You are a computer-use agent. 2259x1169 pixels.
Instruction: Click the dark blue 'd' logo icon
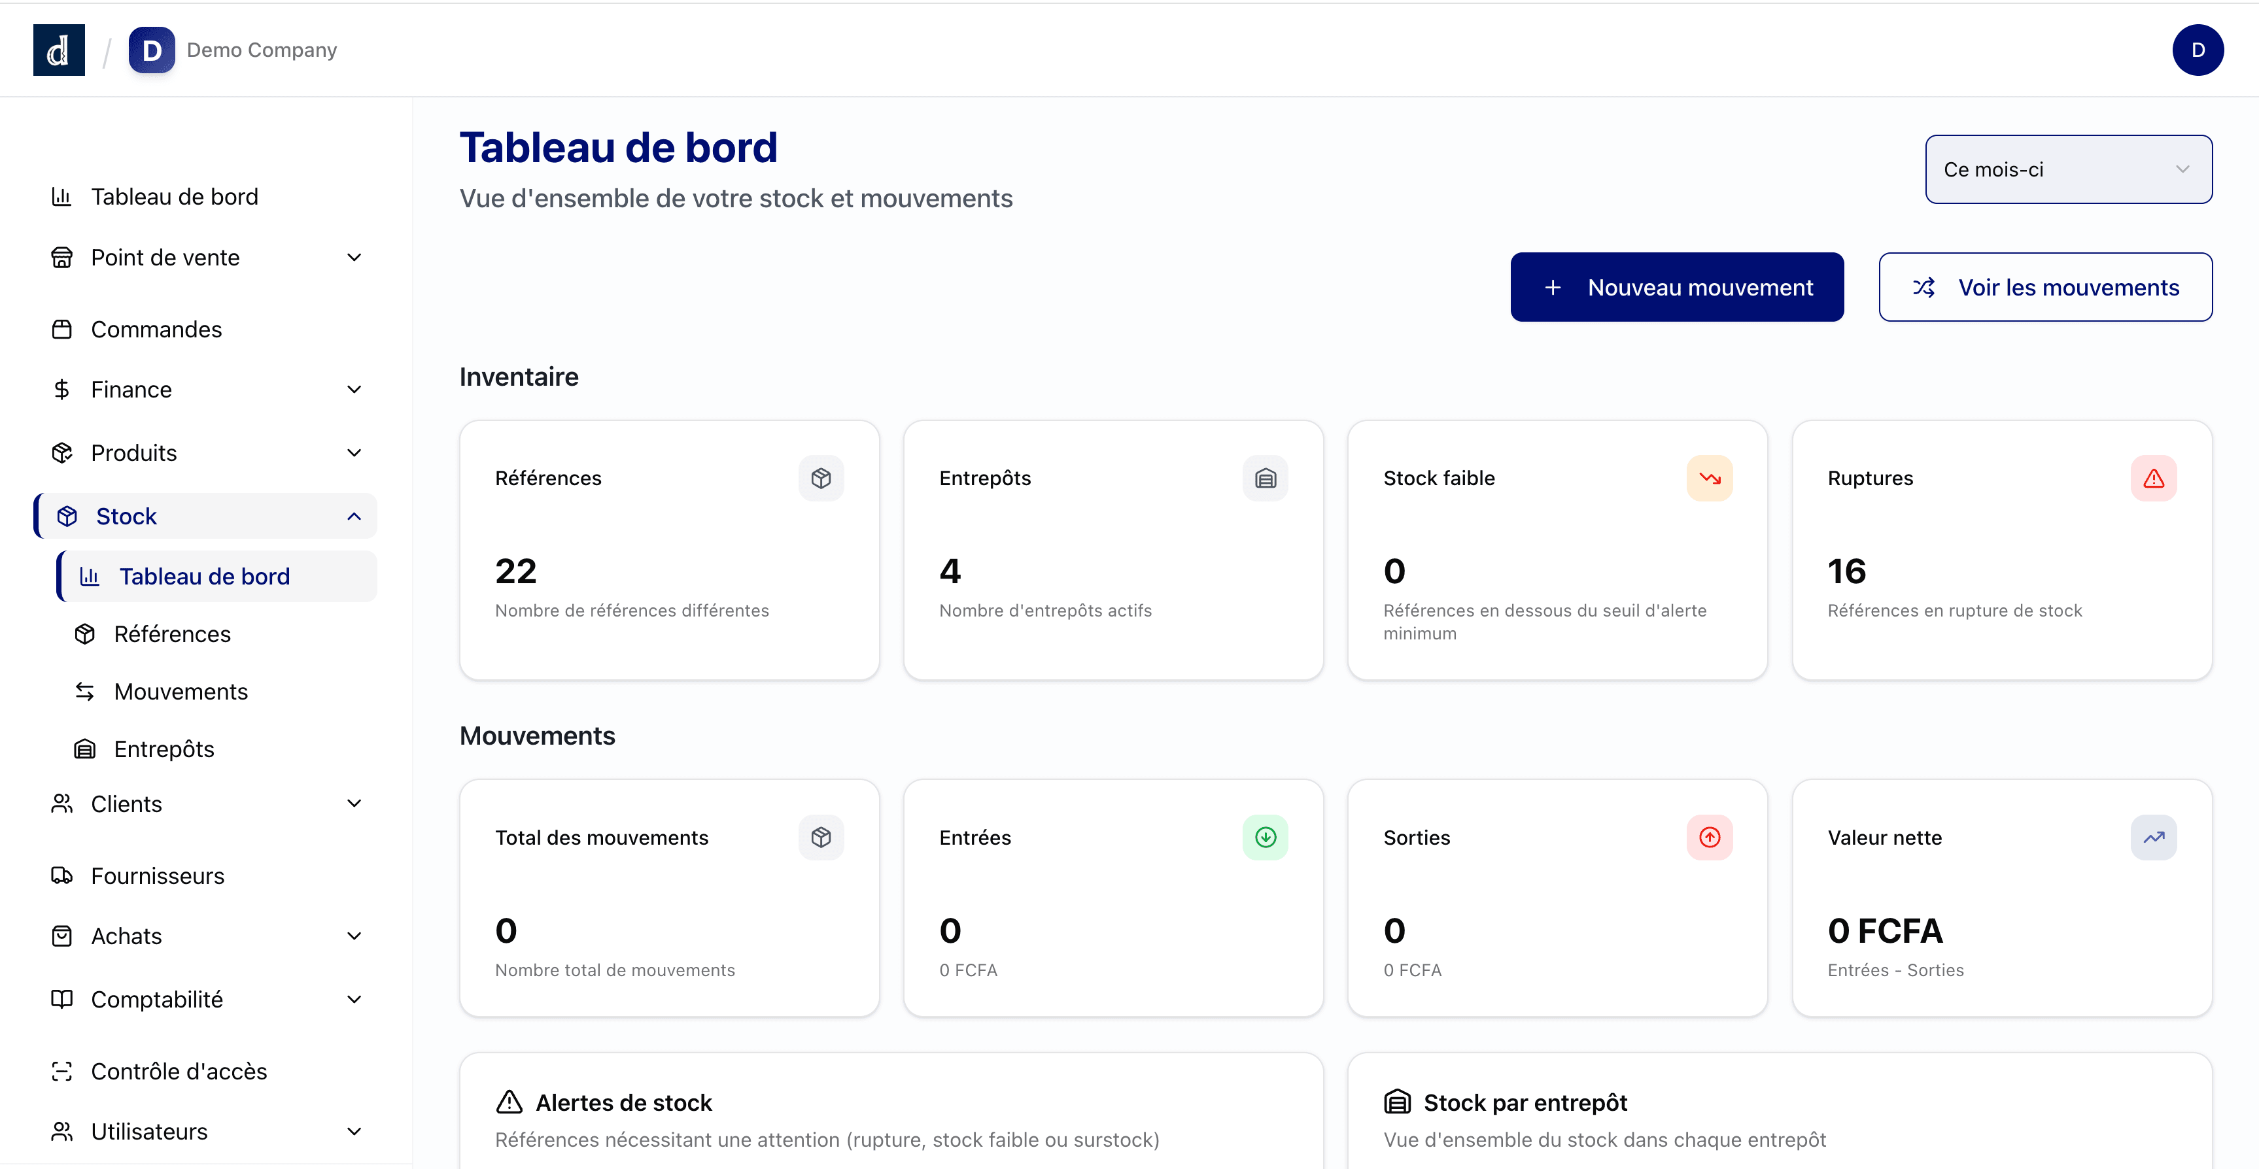[59, 50]
